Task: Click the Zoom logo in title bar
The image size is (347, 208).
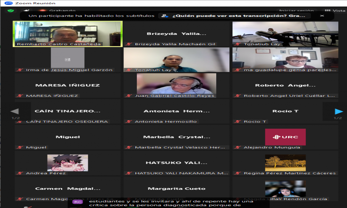Action: click(9, 3)
